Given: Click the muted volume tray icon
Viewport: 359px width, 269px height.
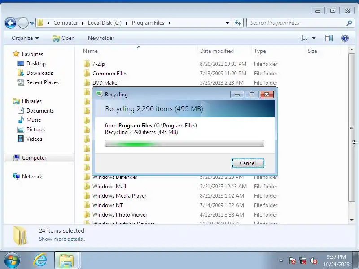Looking at the screenshot, I should click(x=313, y=260).
